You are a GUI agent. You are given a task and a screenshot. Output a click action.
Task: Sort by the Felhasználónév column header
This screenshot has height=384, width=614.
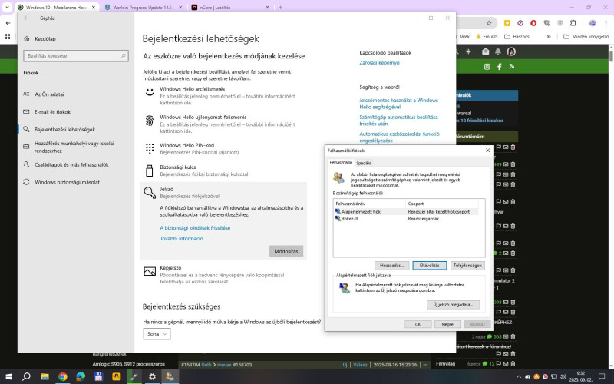(370, 204)
